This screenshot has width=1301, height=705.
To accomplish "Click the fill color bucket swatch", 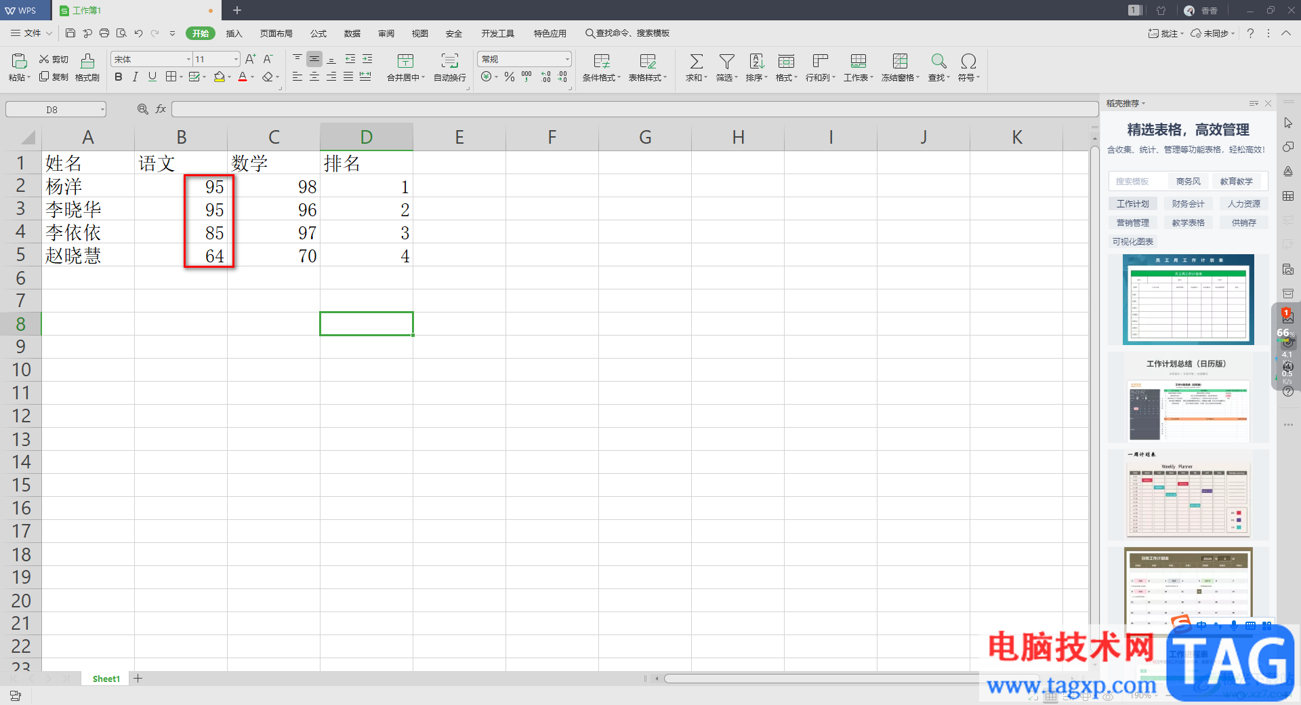I will coord(219,77).
